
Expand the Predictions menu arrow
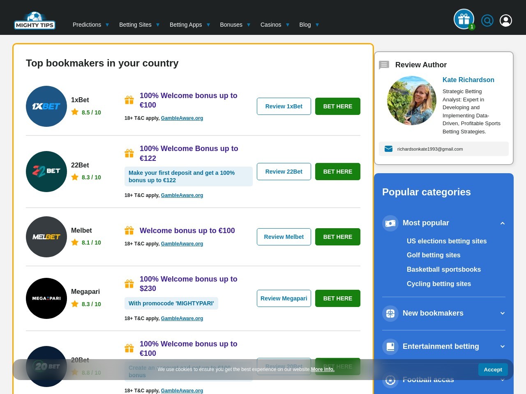tap(107, 25)
